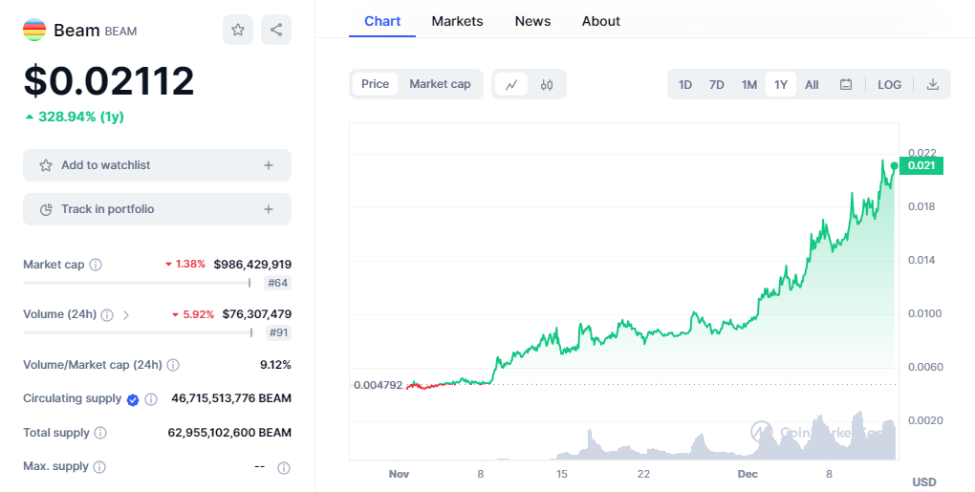
Task: Click market cap rank #64 badge
Action: [x=277, y=284]
